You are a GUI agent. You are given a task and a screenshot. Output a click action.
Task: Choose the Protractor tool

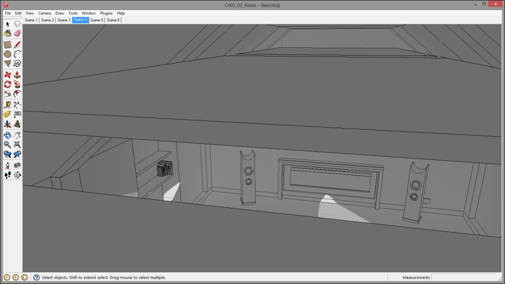point(8,115)
